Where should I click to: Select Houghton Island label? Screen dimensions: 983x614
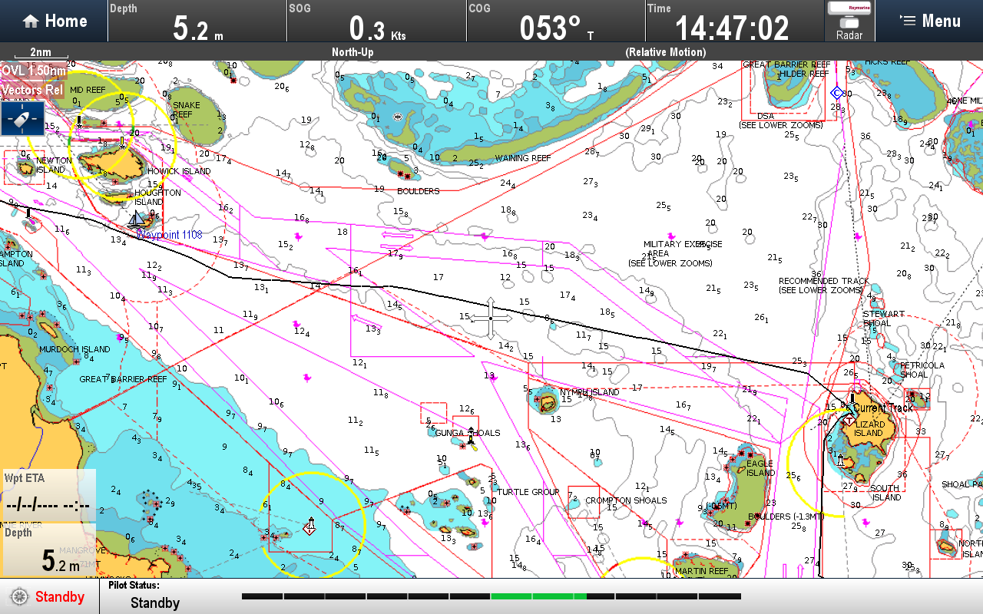tap(158, 197)
